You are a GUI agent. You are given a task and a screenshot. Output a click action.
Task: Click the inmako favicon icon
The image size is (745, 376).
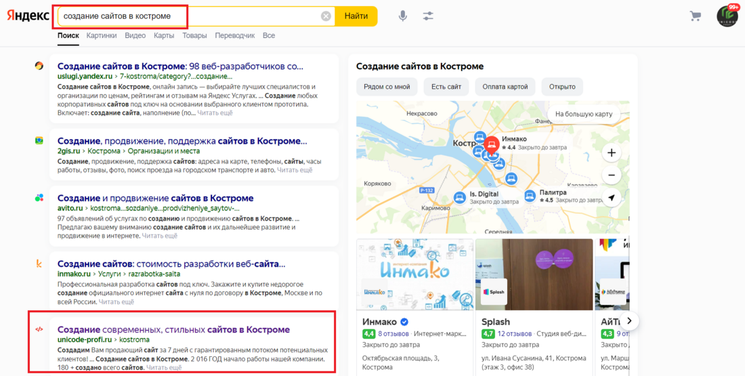(x=39, y=264)
